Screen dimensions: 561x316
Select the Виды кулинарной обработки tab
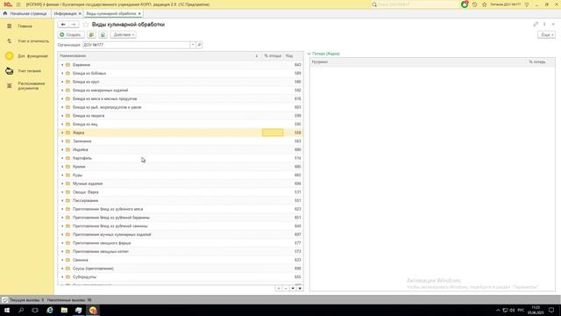pos(111,14)
